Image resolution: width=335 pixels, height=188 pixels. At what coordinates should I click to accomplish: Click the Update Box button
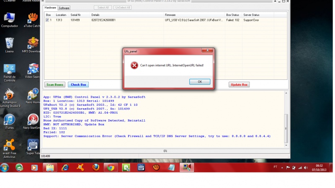click(x=239, y=85)
